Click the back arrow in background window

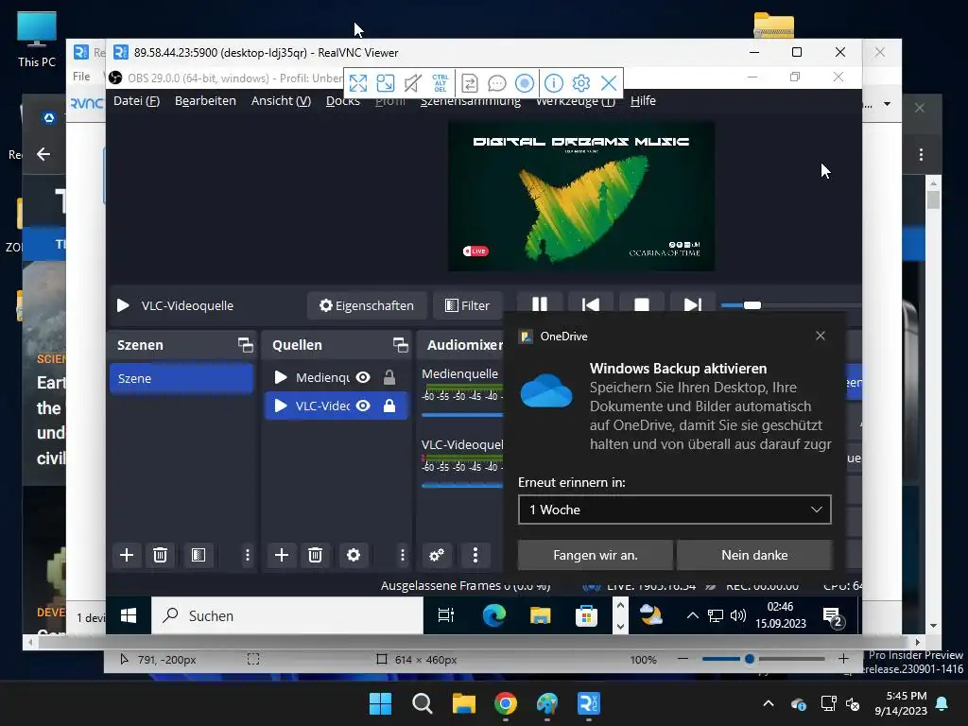[43, 154]
